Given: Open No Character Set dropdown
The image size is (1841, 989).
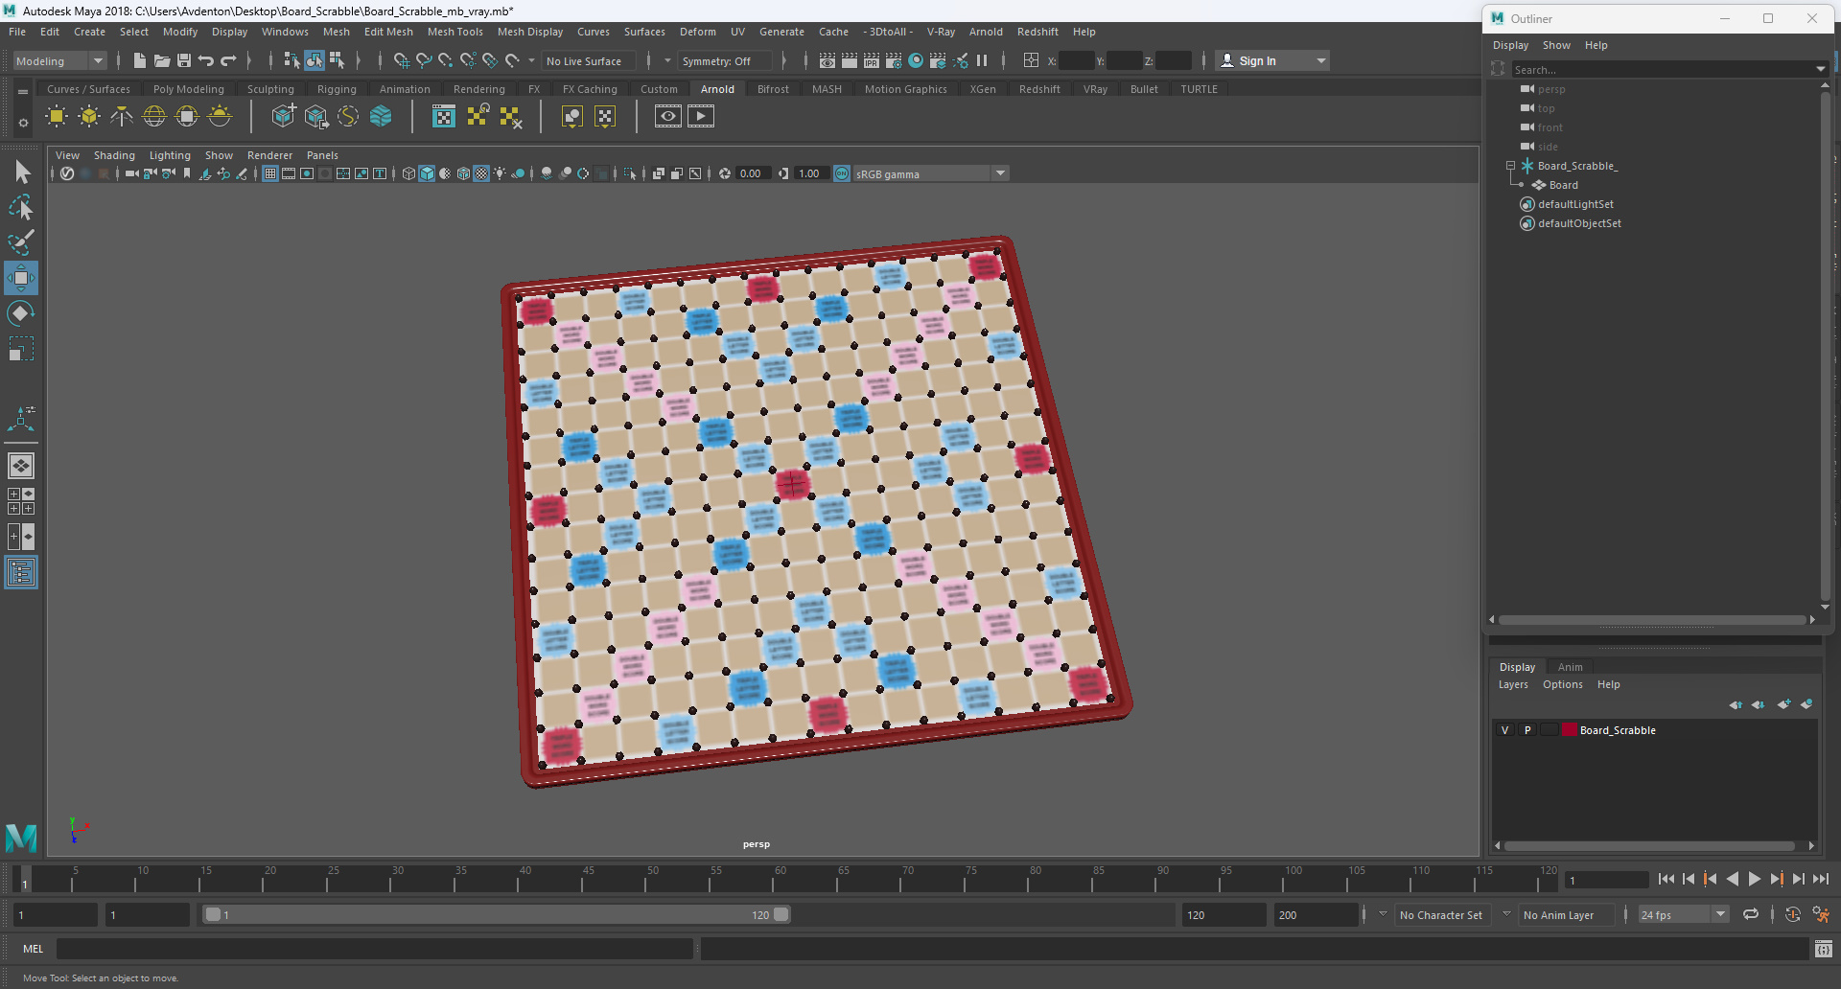Looking at the screenshot, I should 1441,914.
